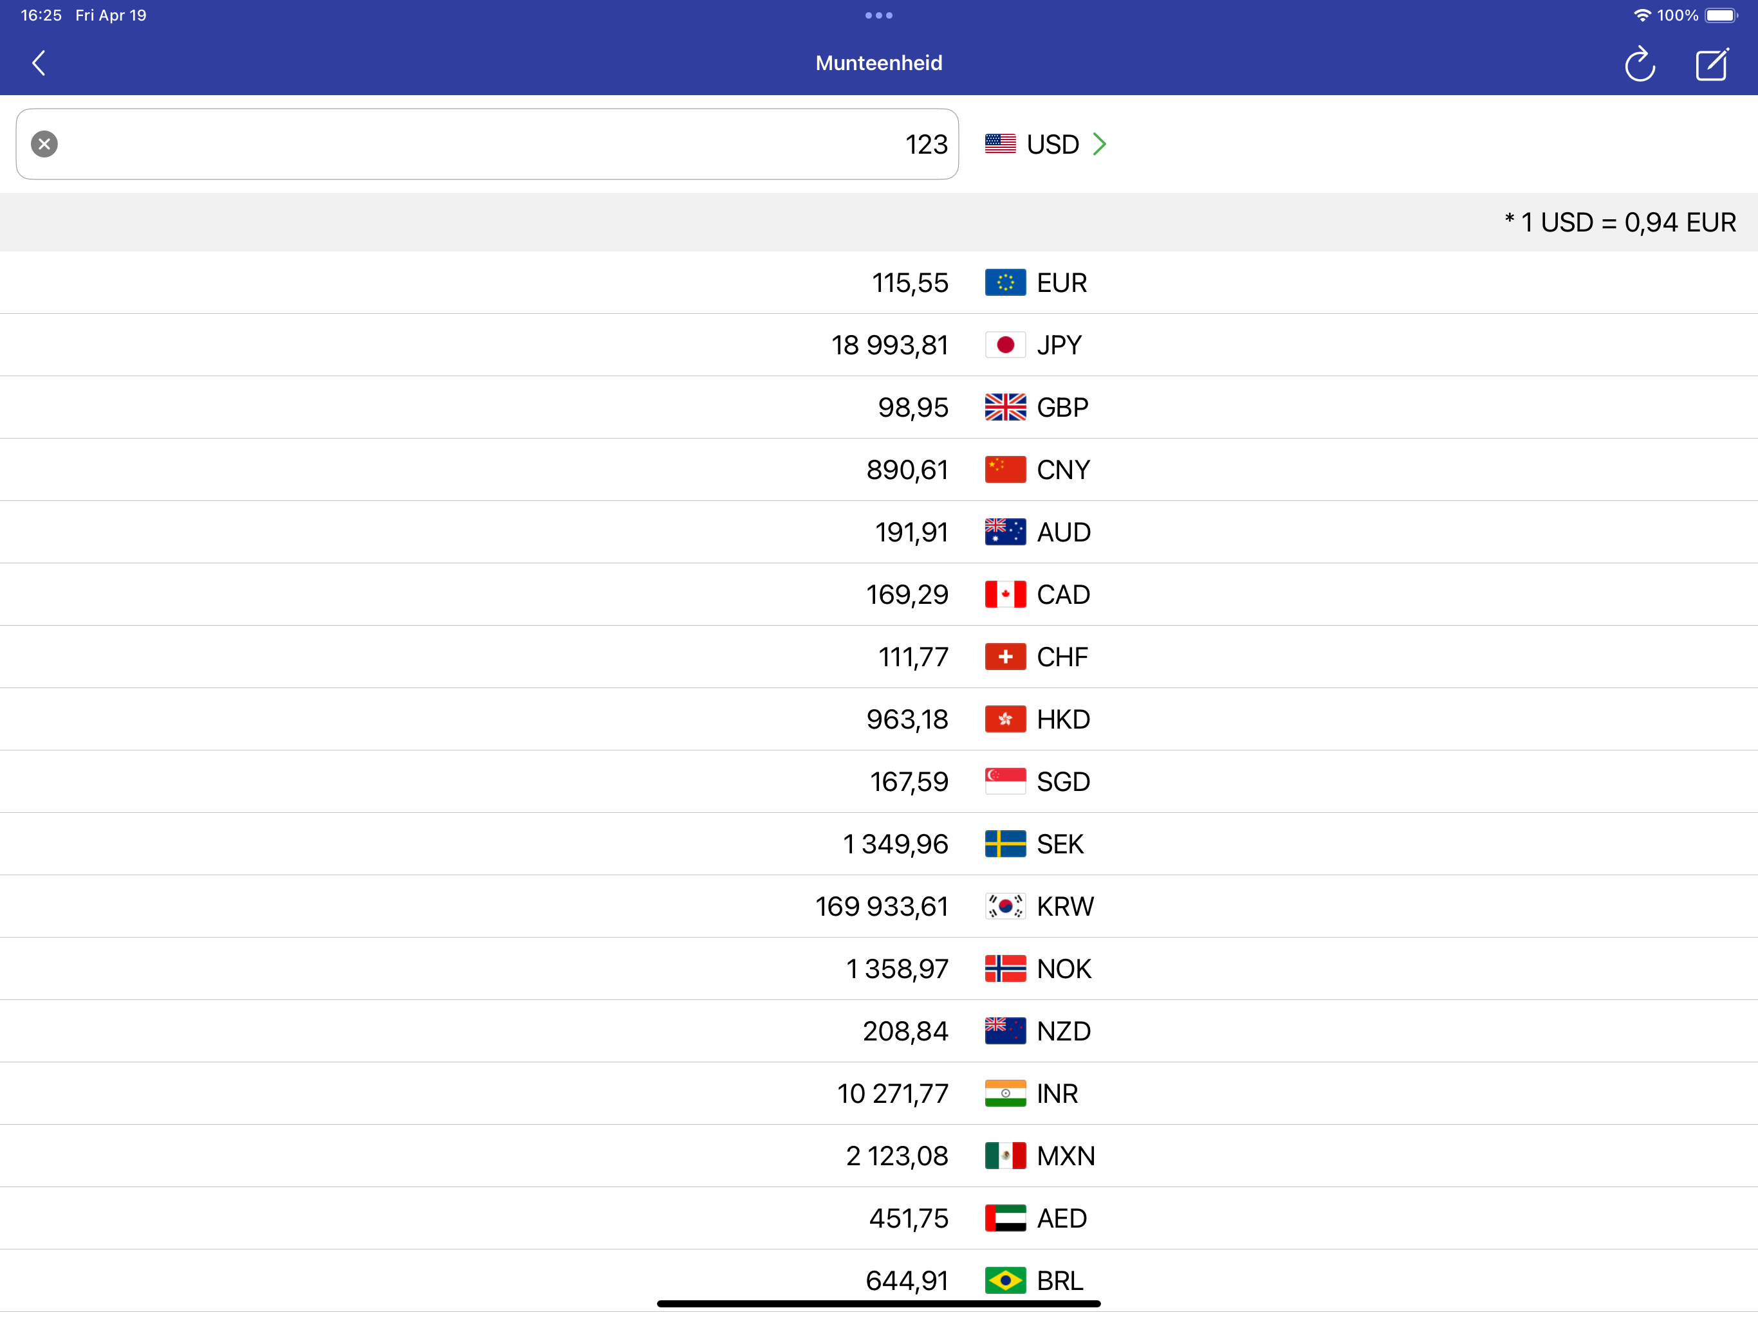Tap the Canadian flag for CAD
1758x1317 pixels.
[x=1004, y=594]
